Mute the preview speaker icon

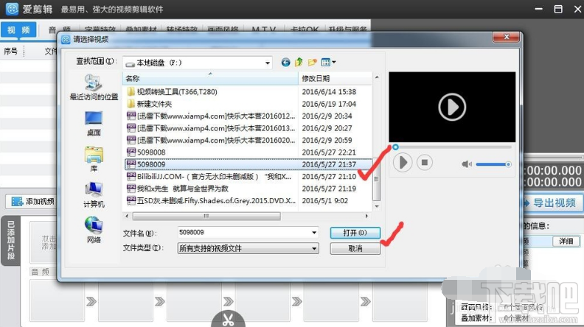click(x=466, y=164)
